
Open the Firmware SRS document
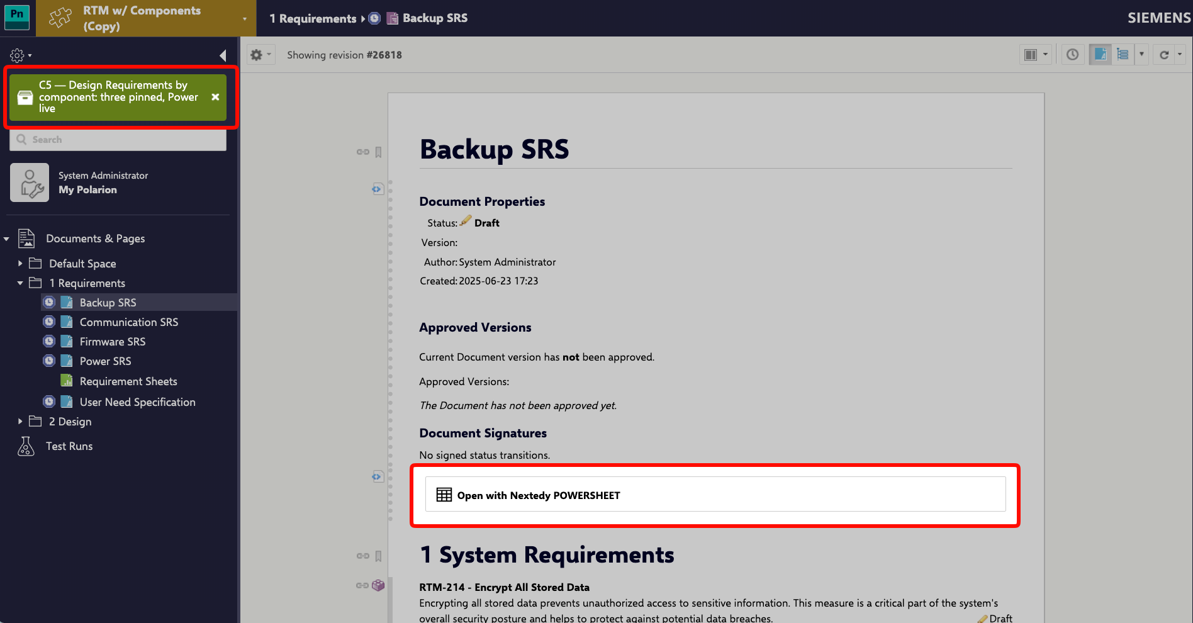pos(113,342)
